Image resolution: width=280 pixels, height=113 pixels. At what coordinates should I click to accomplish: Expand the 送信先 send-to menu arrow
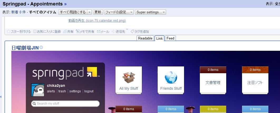click(x=127, y=29)
